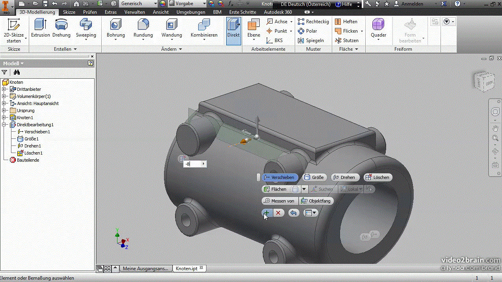502x282 pixels.
Task: Open the Modell panel help icon
Action: click(91, 63)
